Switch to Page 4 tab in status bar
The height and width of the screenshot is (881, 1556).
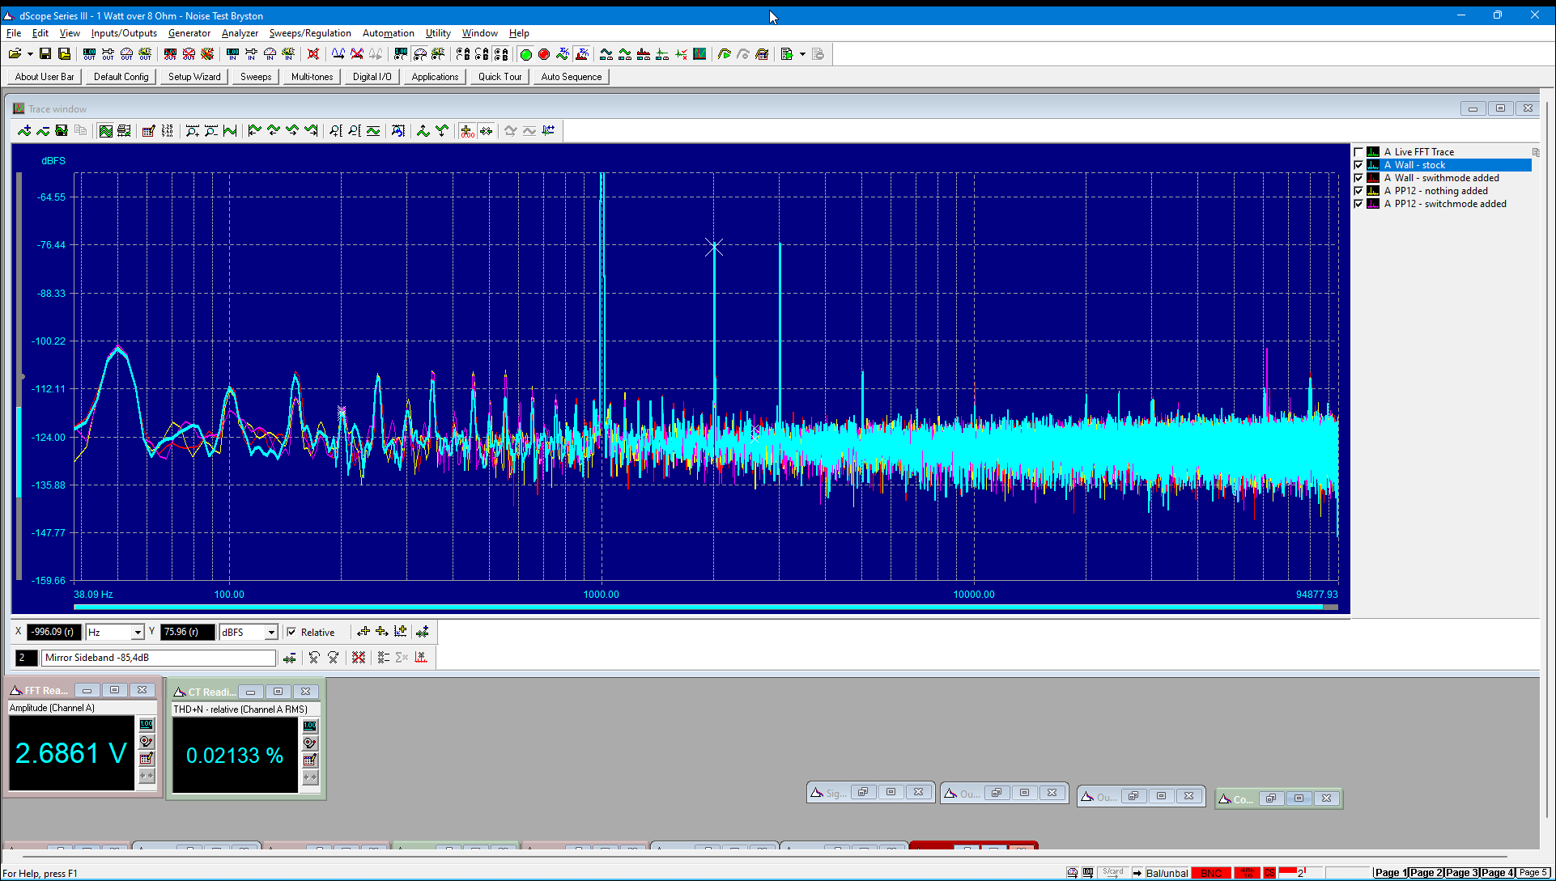pos(1496,873)
